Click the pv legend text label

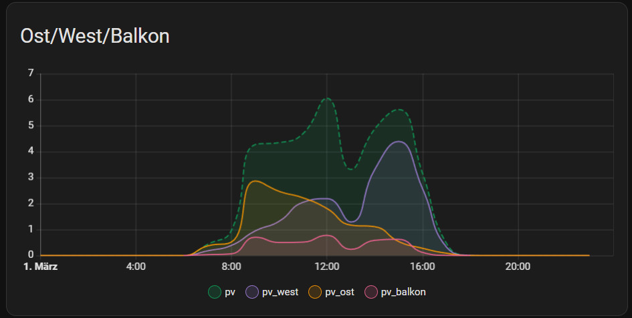click(230, 292)
